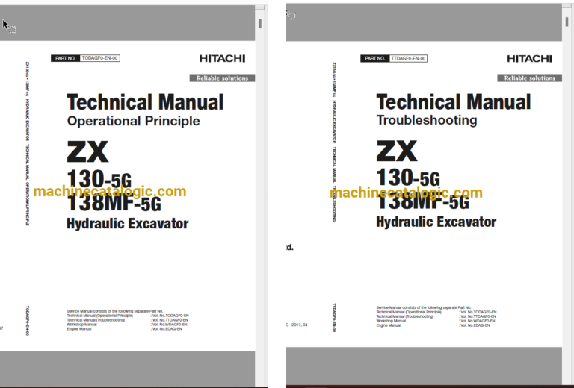Click the 'Troubleshooting' subtitle
The width and height of the screenshot is (574, 388).
click(x=427, y=120)
